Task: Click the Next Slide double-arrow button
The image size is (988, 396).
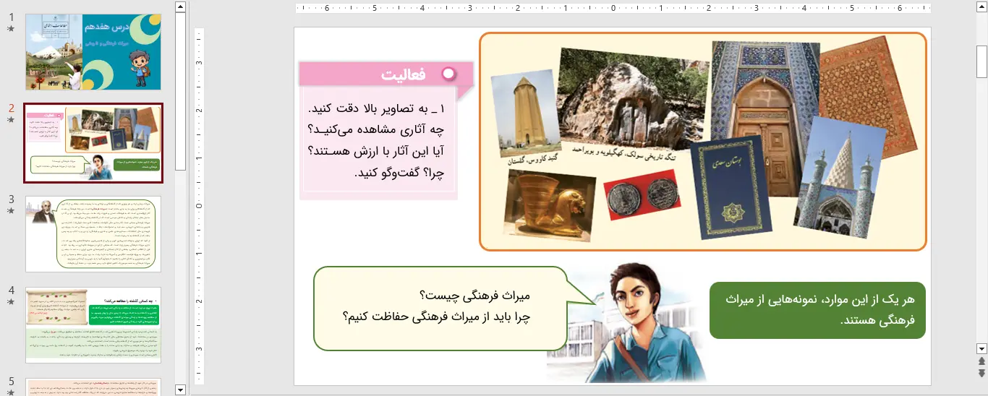Action: tap(981, 373)
